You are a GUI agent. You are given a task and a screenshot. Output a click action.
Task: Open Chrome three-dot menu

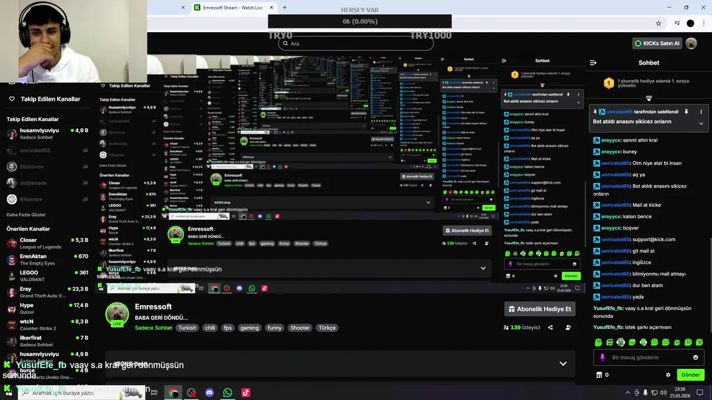click(704, 23)
